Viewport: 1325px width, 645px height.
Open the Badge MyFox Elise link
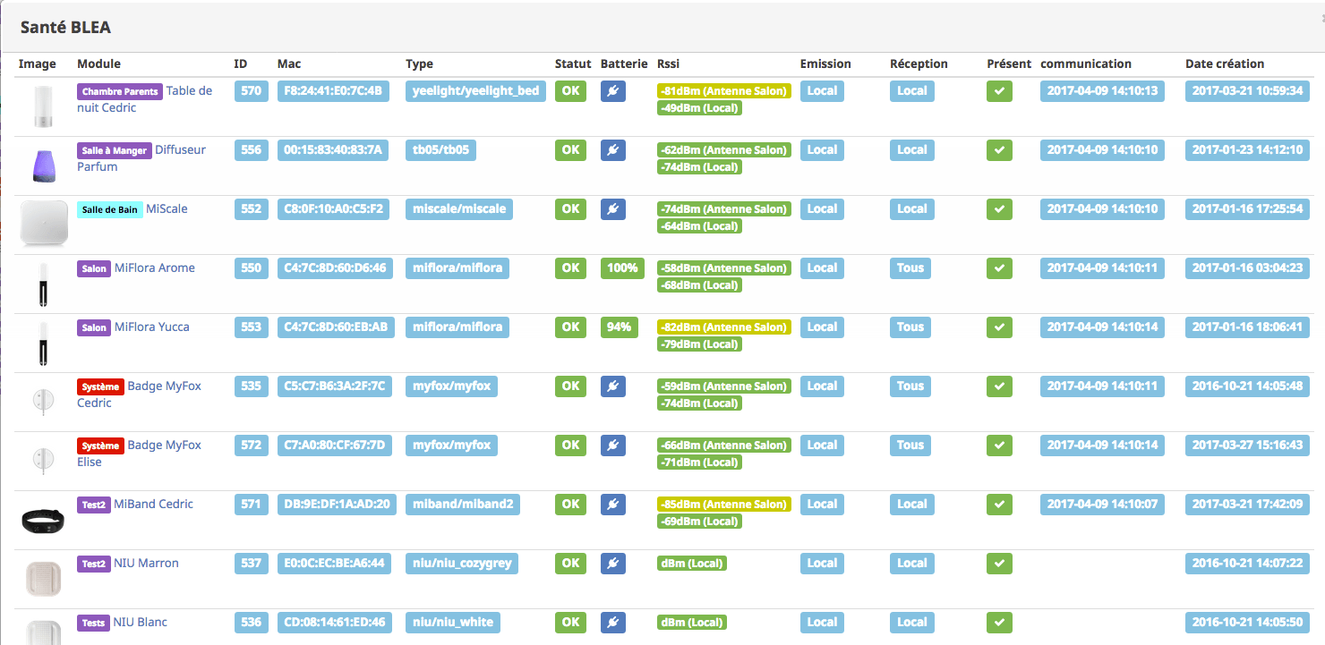point(139,453)
